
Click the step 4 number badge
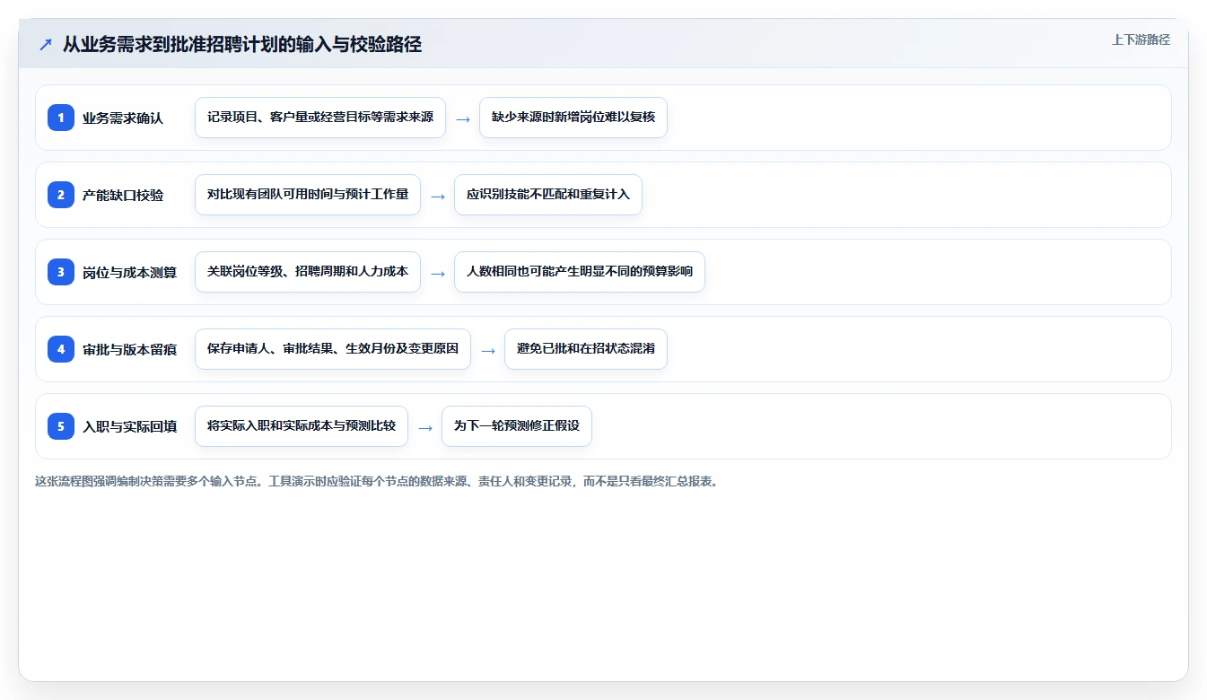click(61, 348)
